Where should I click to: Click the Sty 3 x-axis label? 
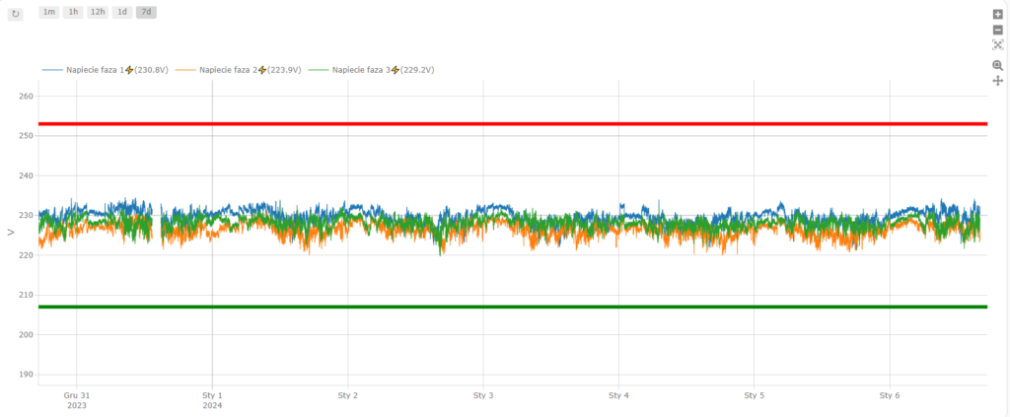coord(483,395)
